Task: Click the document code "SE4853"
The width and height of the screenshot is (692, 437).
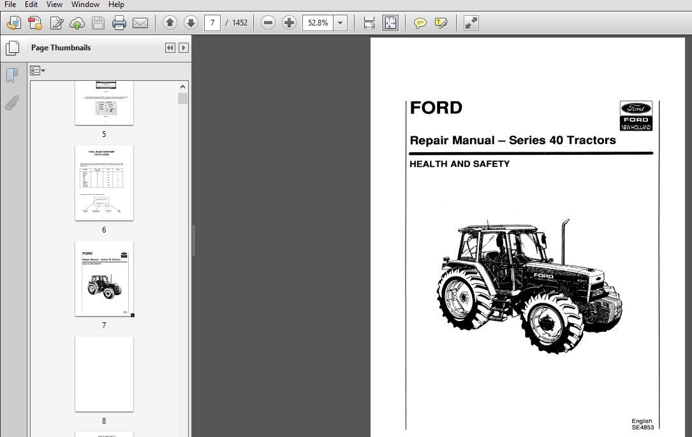Action: click(x=643, y=427)
